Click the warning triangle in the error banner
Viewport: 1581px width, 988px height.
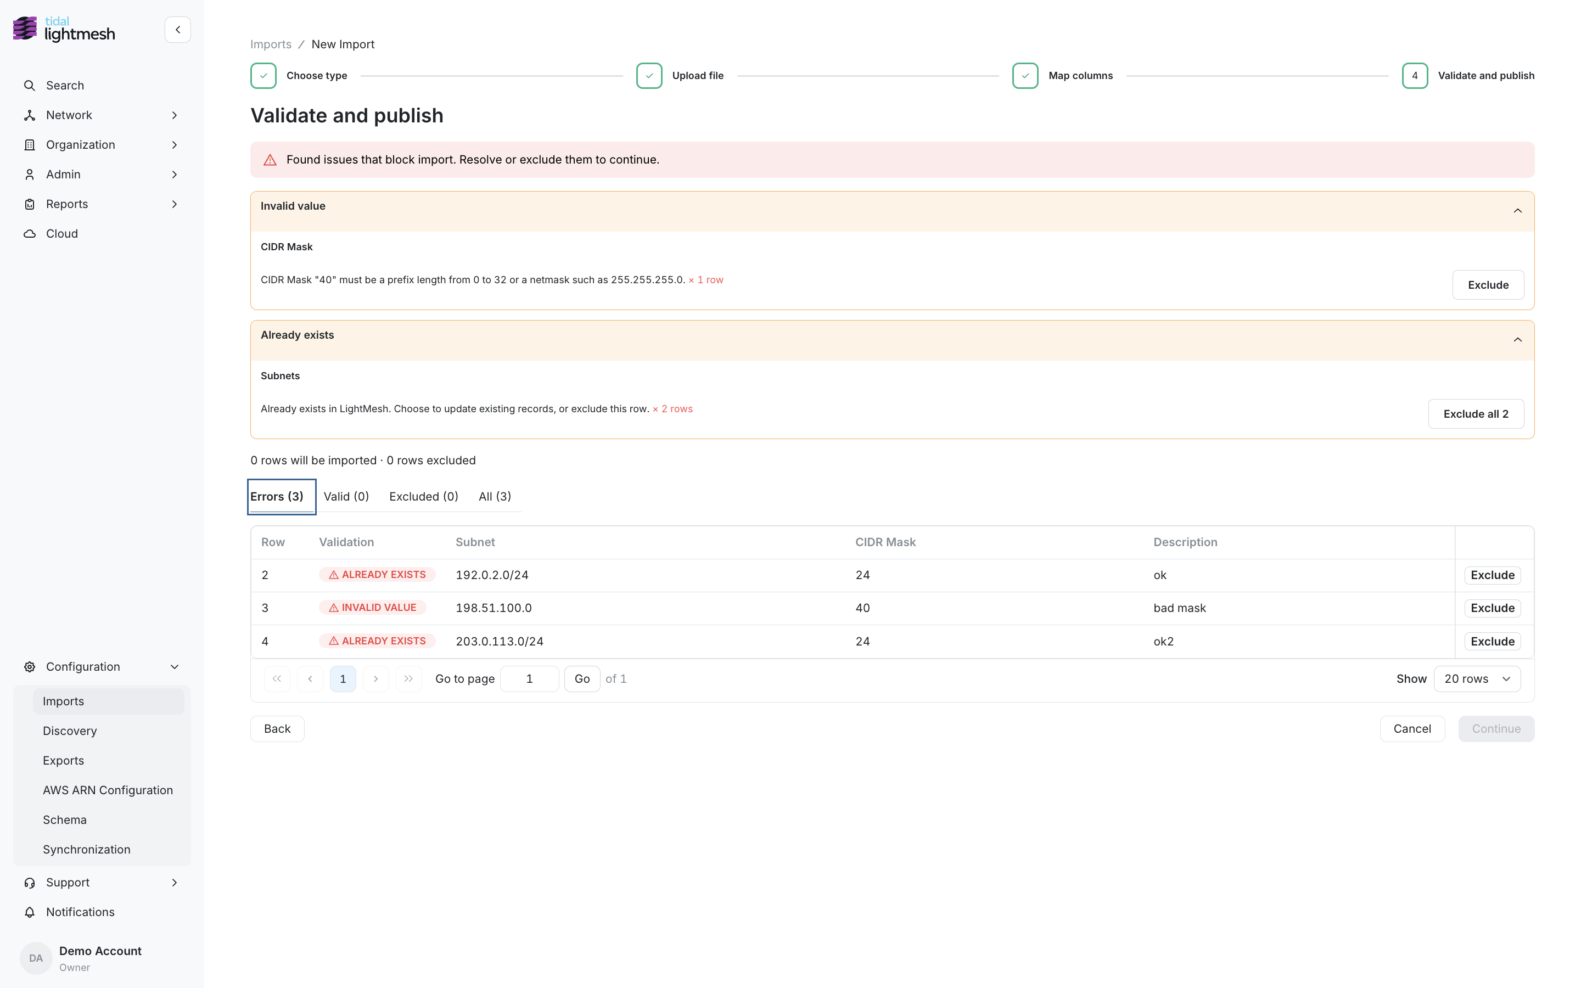click(270, 160)
